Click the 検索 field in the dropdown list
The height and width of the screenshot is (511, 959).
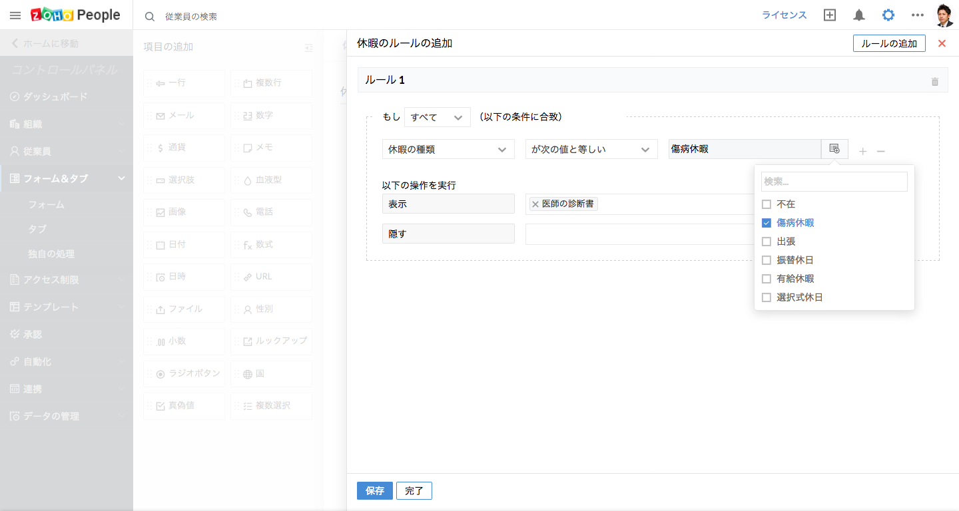[x=834, y=182]
